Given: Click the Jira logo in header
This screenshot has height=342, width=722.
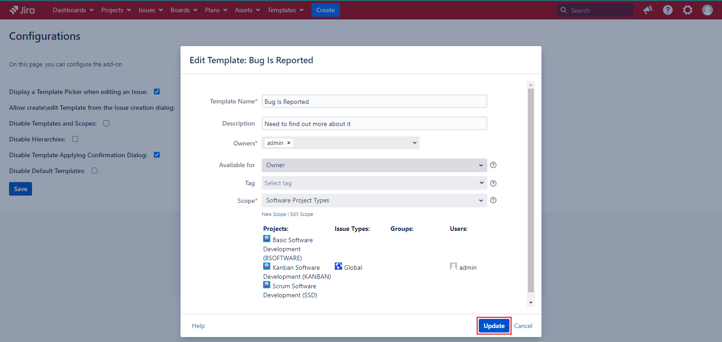Looking at the screenshot, I should [22, 10].
